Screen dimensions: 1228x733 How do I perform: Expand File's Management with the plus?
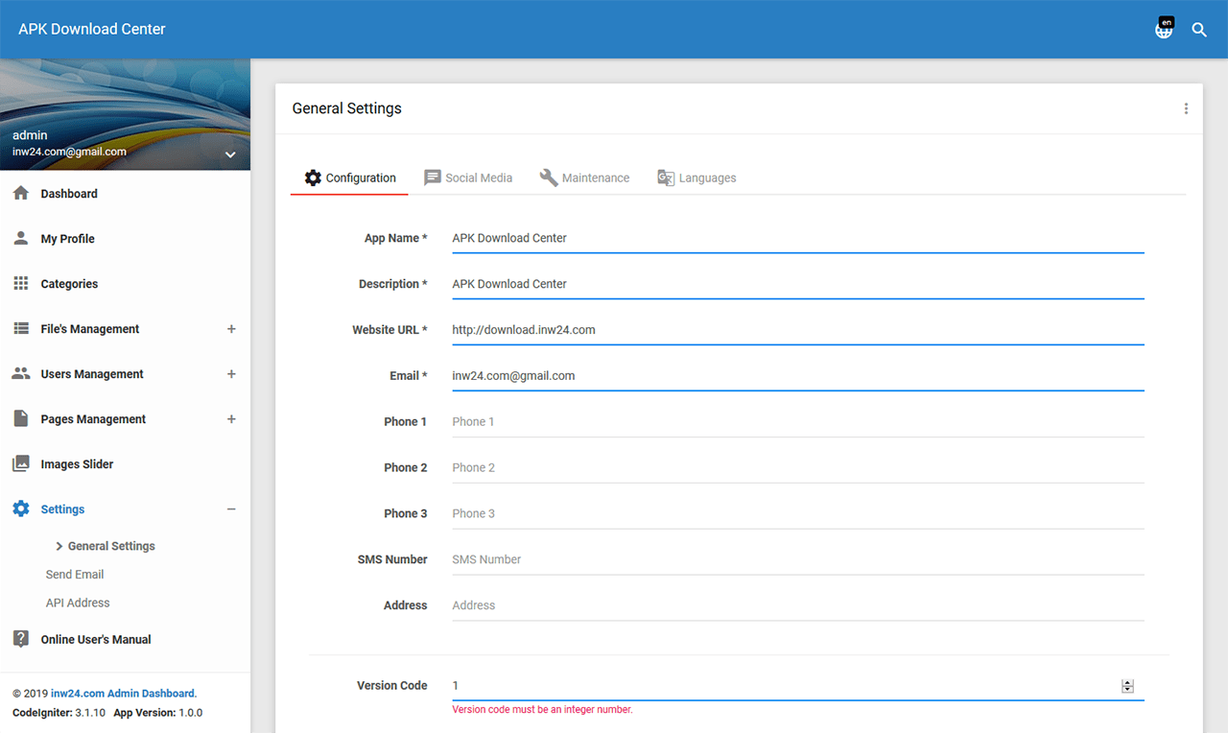point(231,329)
